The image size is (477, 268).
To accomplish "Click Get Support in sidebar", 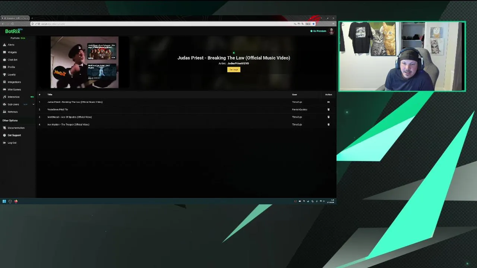I will (x=14, y=135).
